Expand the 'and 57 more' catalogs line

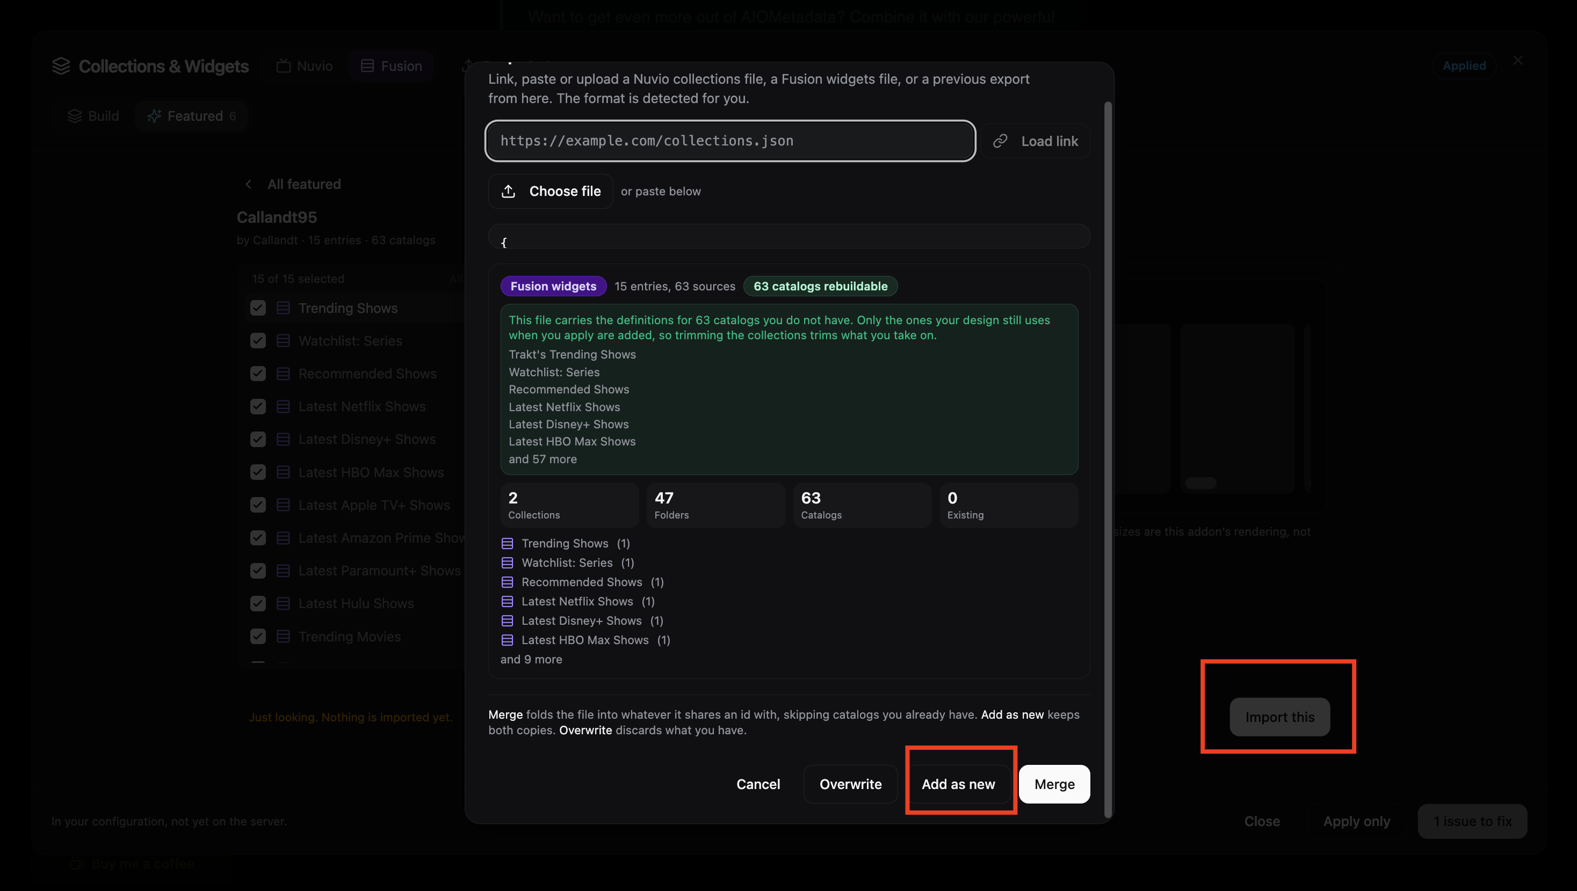click(542, 459)
